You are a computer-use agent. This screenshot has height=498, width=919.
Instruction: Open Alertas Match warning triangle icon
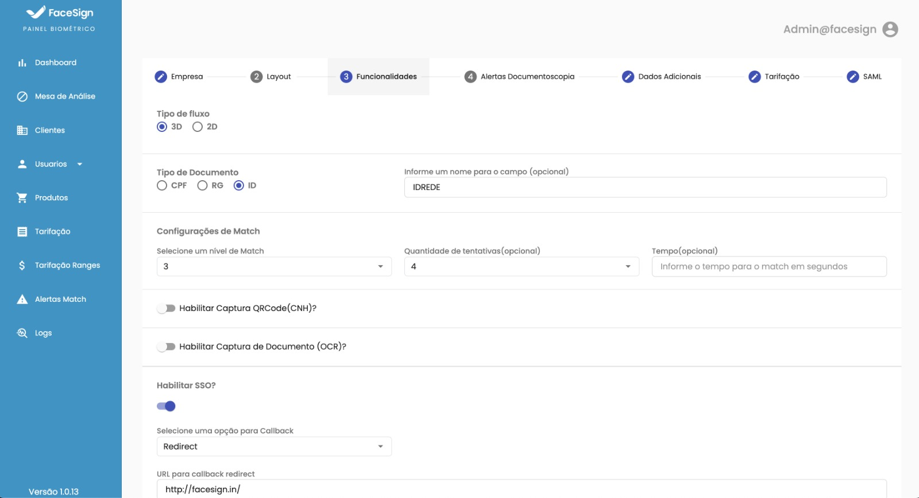22,299
